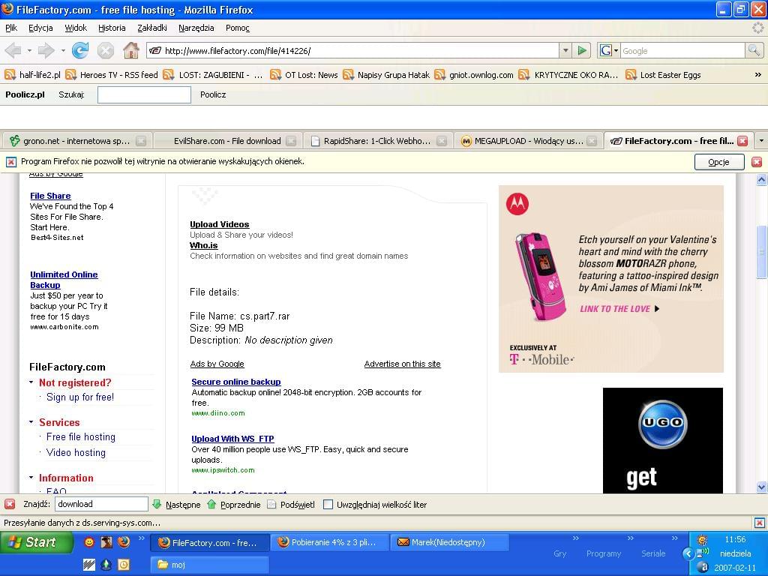Open Unlimited Online Backup link
The height and width of the screenshot is (576, 768).
point(64,280)
